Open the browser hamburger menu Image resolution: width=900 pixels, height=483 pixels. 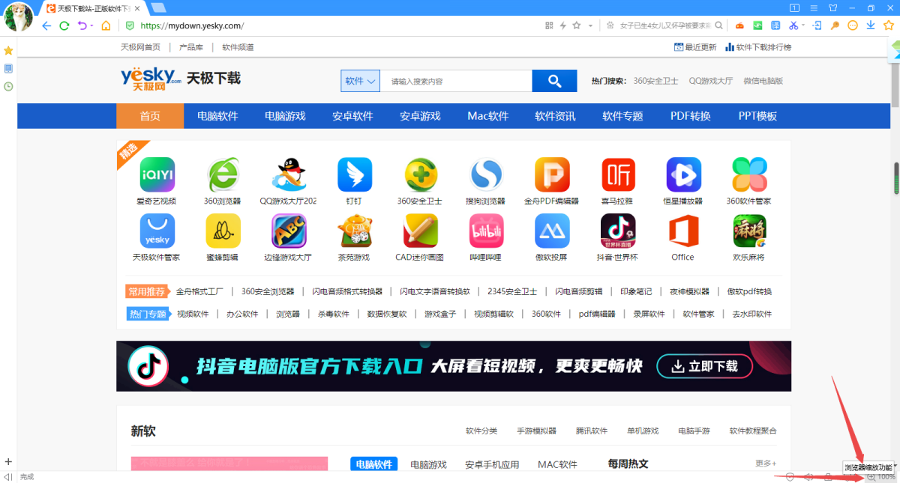[x=814, y=7]
